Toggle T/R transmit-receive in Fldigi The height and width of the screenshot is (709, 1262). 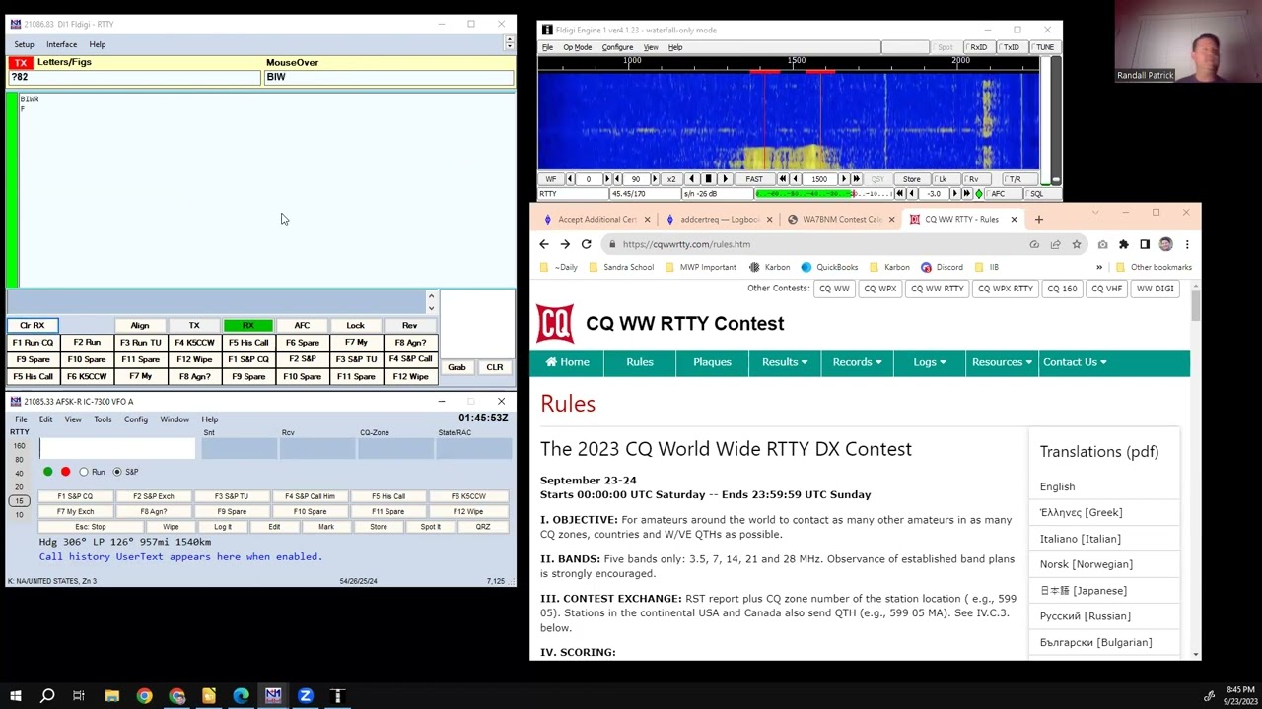point(1015,179)
